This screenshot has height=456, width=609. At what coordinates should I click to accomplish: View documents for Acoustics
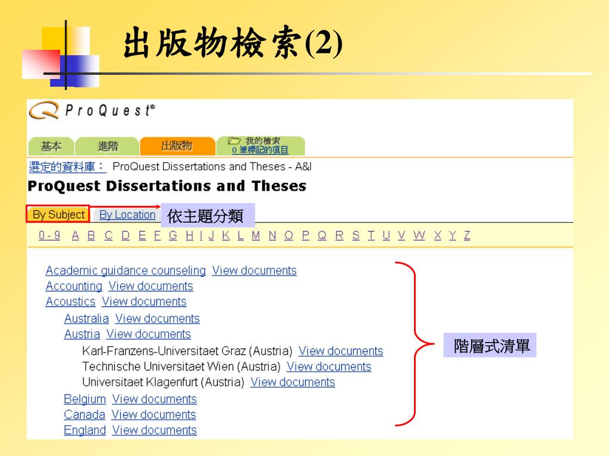click(144, 301)
